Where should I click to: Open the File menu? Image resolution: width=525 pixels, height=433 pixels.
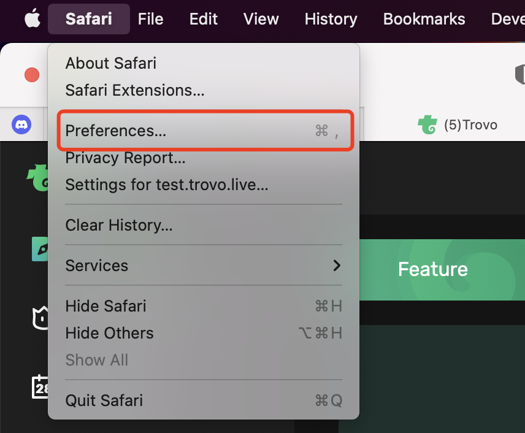point(150,19)
